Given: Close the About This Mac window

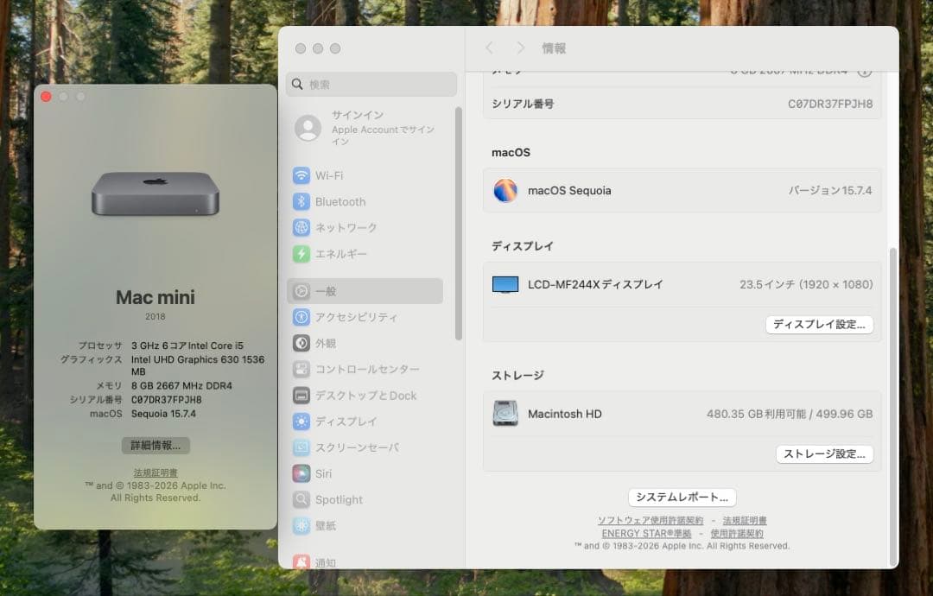Looking at the screenshot, I should pos(46,97).
